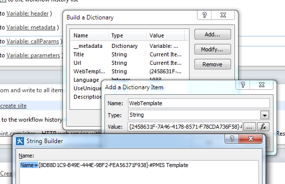Open the Variable: parameters link
The width and height of the screenshot is (285, 184).
tap(33, 55)
